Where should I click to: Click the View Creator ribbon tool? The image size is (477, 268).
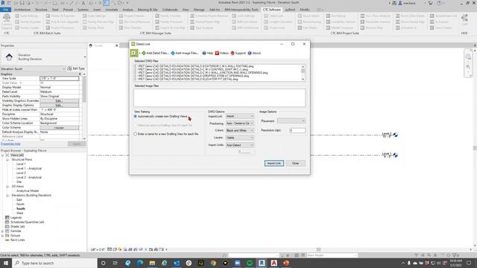click(440, 28)
